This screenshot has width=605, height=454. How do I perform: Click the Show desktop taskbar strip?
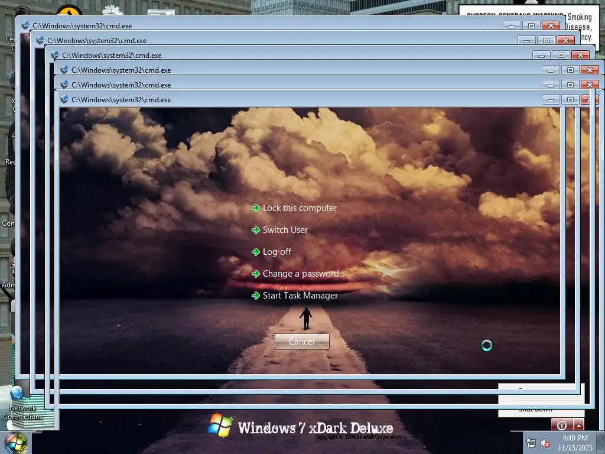point(602,443)
